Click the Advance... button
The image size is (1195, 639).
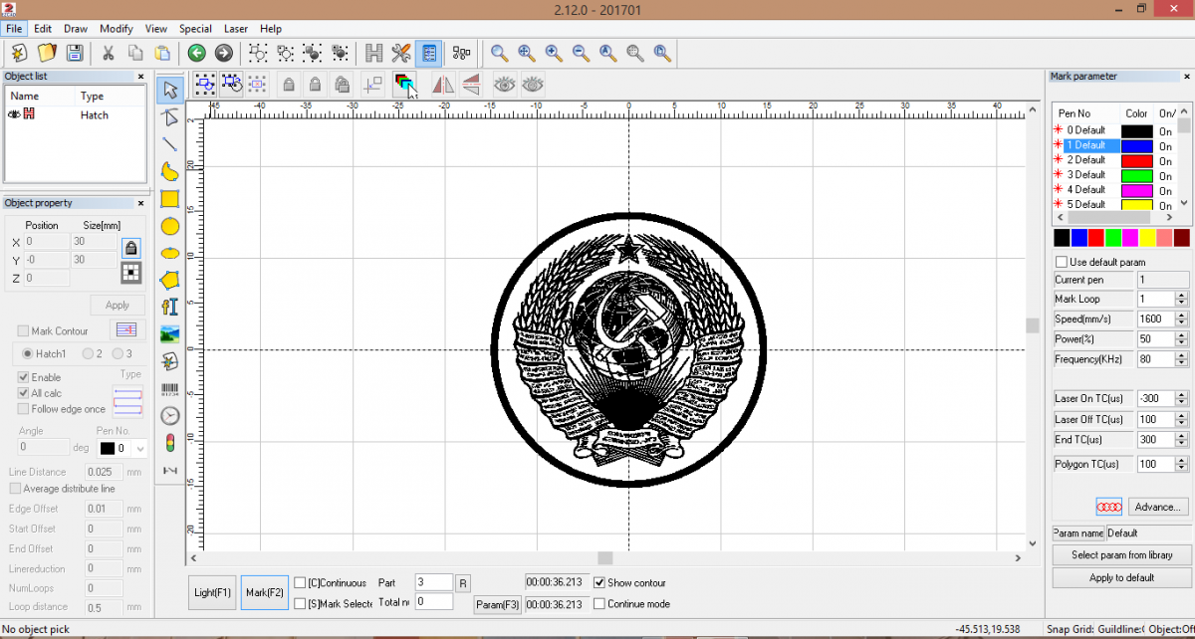pos(1157,507)
